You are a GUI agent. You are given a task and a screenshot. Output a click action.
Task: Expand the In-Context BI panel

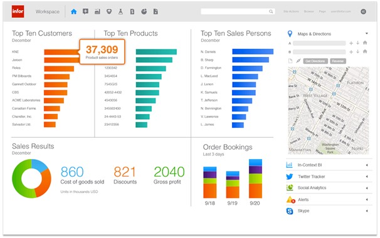pyautogui.click(x=367, y=165)
